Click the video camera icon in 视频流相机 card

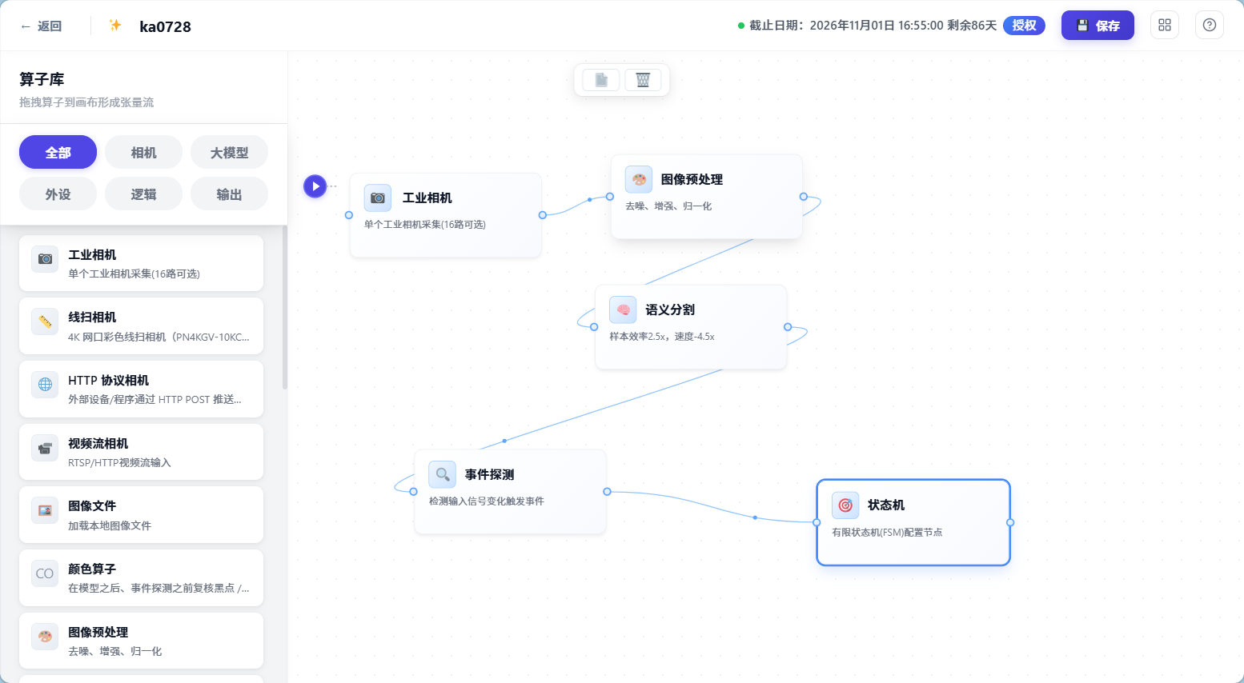coord(45,448)
